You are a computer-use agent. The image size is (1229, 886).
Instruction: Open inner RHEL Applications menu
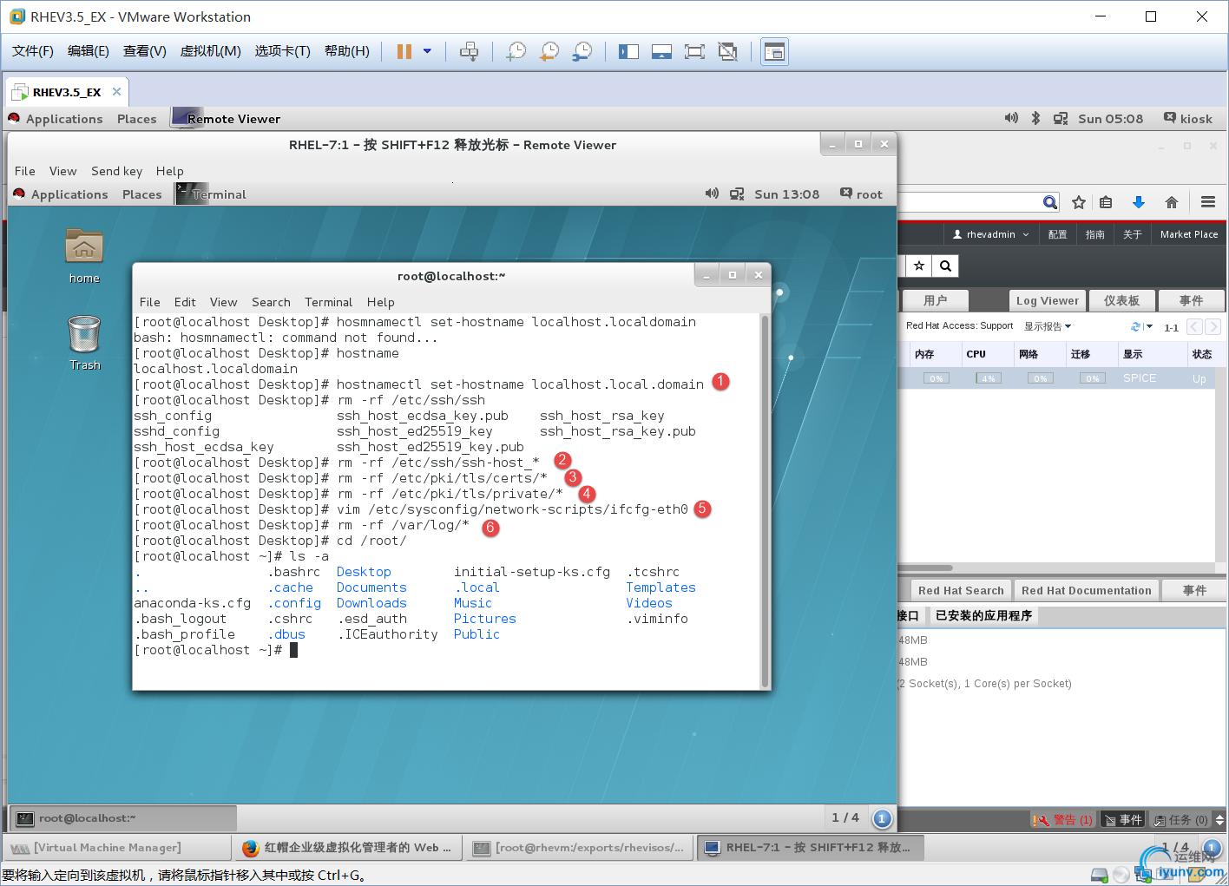pos(69,194)
